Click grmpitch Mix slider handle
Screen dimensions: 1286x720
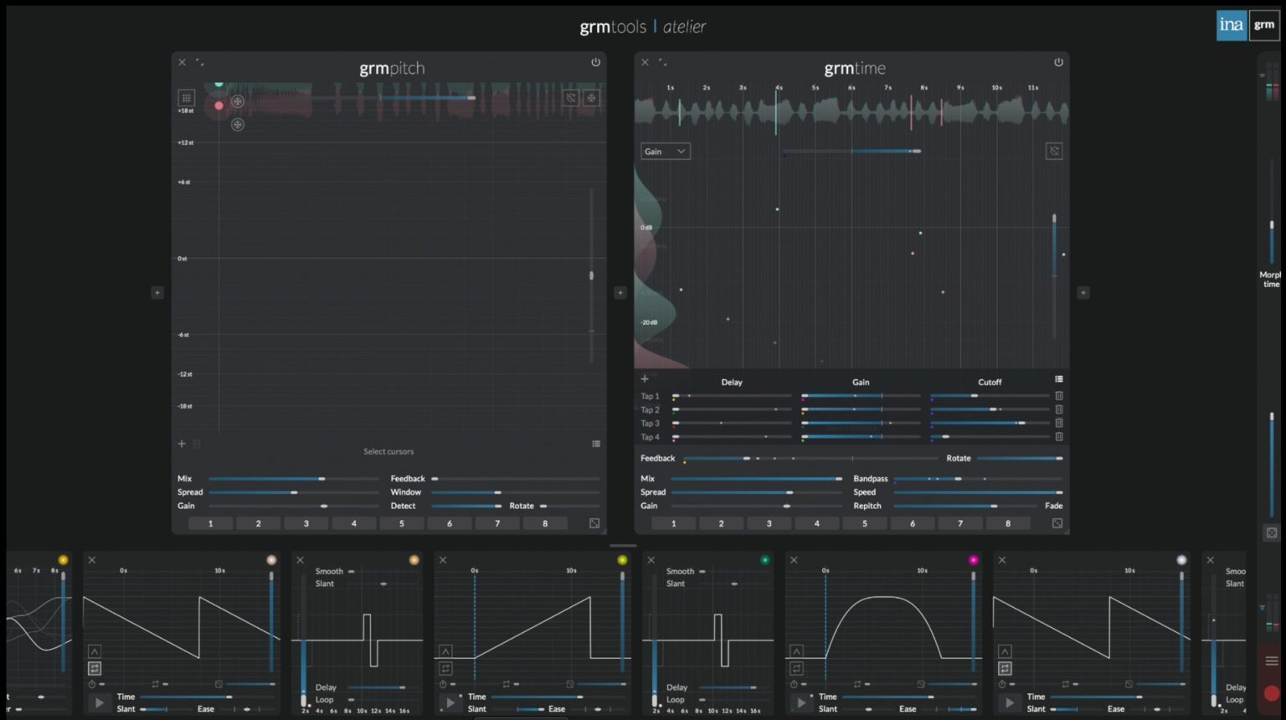(x=321, y=479)
